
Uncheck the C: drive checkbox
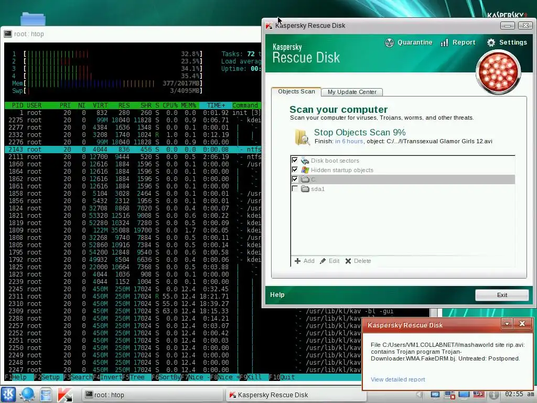click(295, 179)
